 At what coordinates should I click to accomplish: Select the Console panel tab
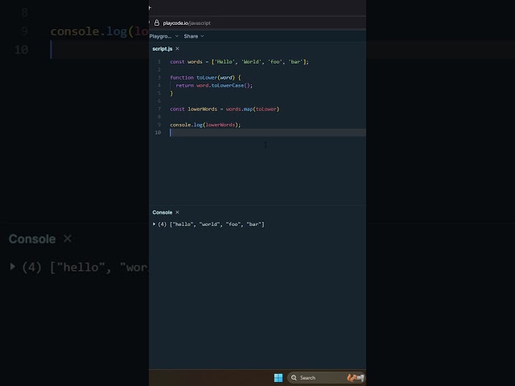click(x=163, y=212)
